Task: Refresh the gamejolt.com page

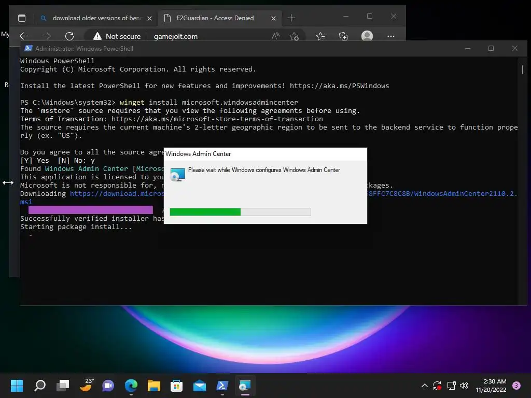Action: (x=69, y=36)
